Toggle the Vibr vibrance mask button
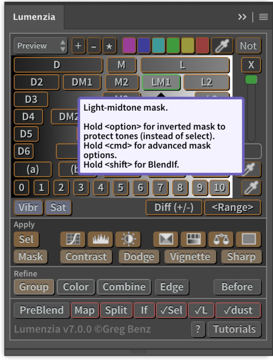Viewport: 273px width, 362px height. tap(28, 207)
